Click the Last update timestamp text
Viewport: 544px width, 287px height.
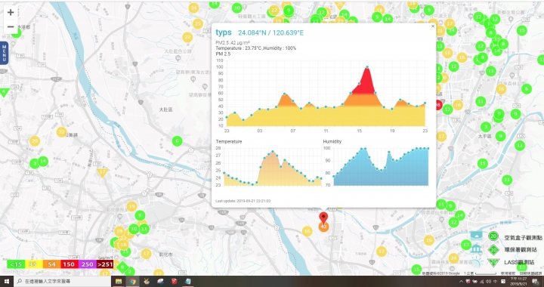[243, 201]
